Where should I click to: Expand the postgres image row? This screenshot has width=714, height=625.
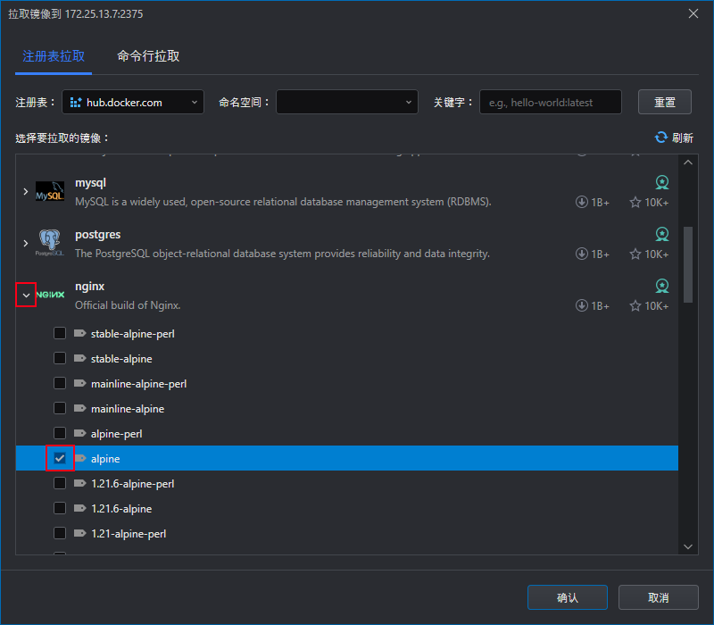tap(26, 243)
